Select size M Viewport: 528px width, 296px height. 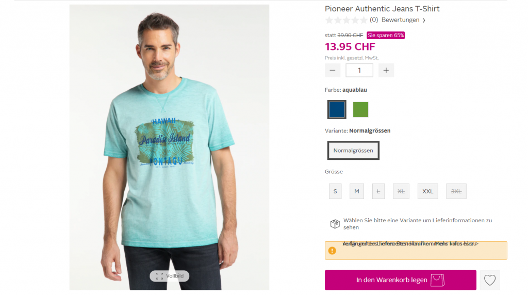coord(357,191)
